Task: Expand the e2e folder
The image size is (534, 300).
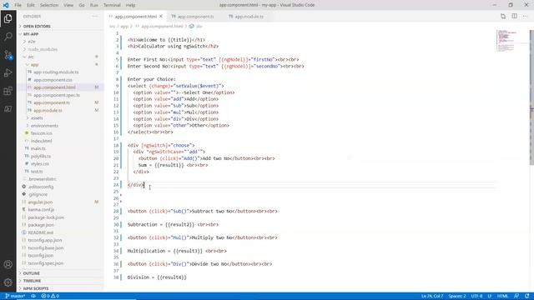Action: 32,42
